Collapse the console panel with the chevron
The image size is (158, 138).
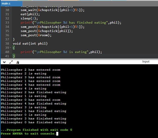tap(4, 62)
